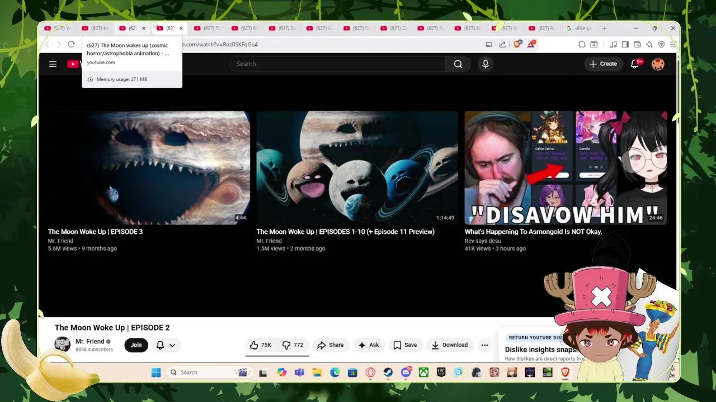Open the Brave main menu icon
The width and height of the screenshot is (716, 402).
coord(673,44)
